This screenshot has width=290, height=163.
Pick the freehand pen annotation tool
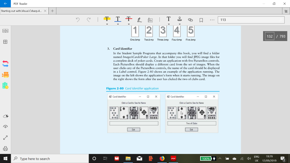139,19
